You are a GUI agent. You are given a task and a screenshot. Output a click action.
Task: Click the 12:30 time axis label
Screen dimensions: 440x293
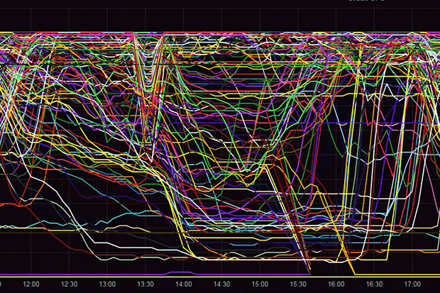70,284
